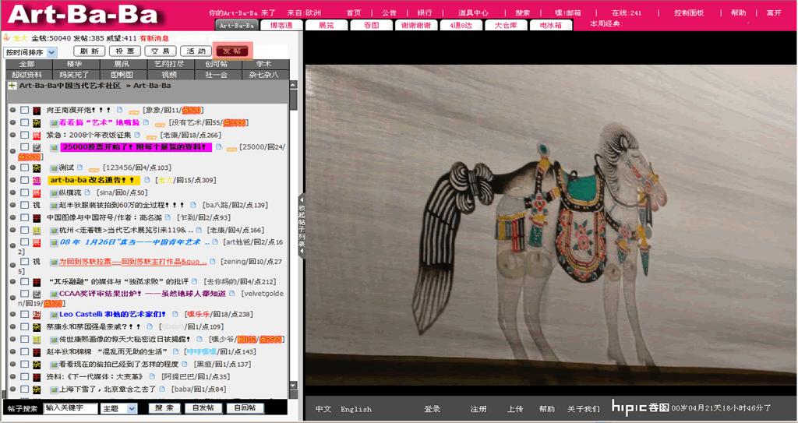This screenshot has width=798, height=423.
Task: Click the 创 category icon beside art-ba-ba 改名通告
Action: (x=37, y=180)
